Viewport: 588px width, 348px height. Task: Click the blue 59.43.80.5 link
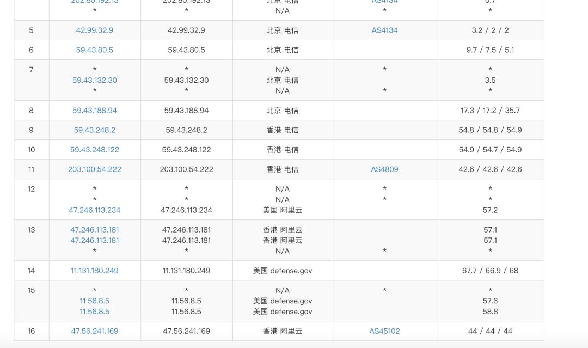95,50
